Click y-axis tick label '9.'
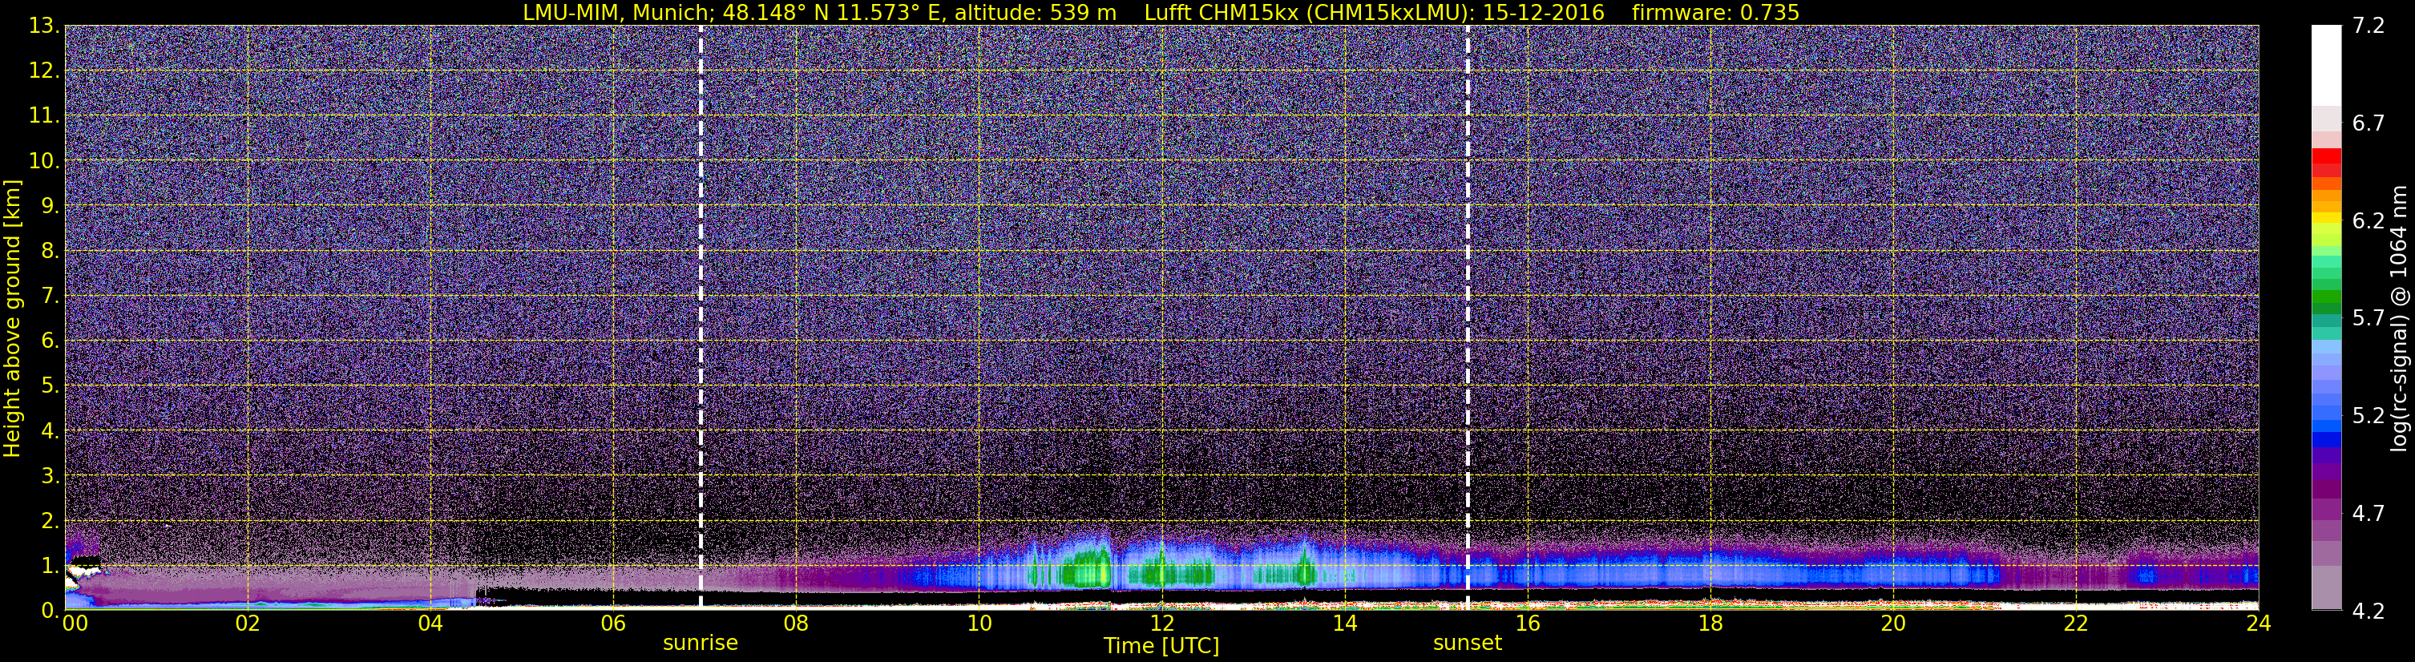Viewport: 2415px width, 662px height. (50, 206)
